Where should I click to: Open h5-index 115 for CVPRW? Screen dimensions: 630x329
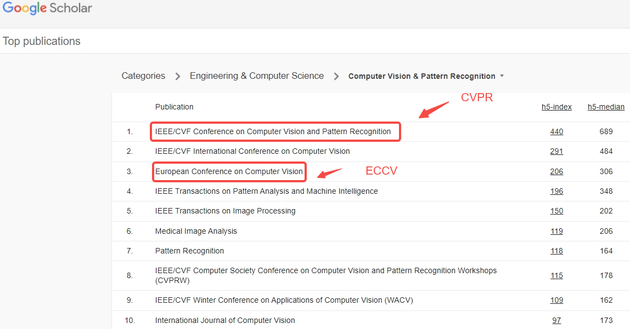(x=556, y=276)
